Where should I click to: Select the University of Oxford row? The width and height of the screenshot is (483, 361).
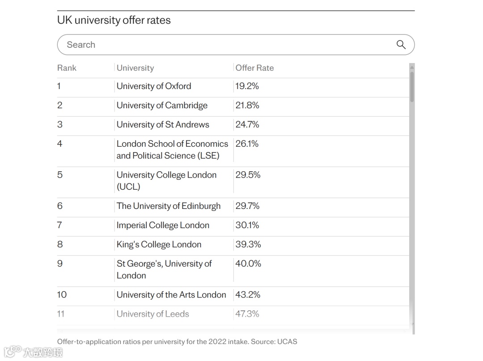click(153, 86)
